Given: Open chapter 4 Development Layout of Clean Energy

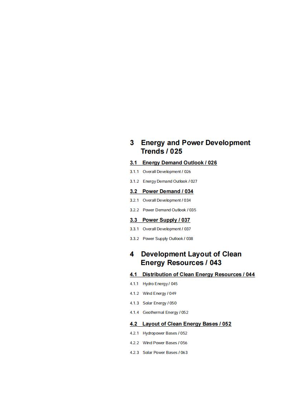Looking at the screenshot, I should (185, 258).
